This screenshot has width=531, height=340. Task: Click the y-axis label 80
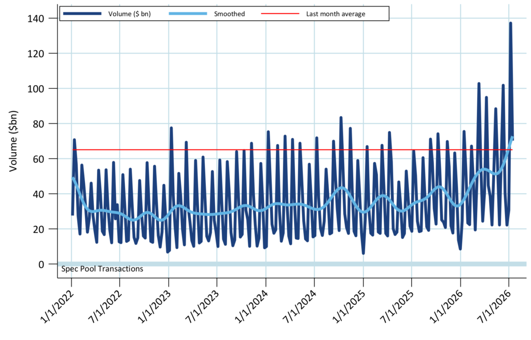tap(38, 124)
